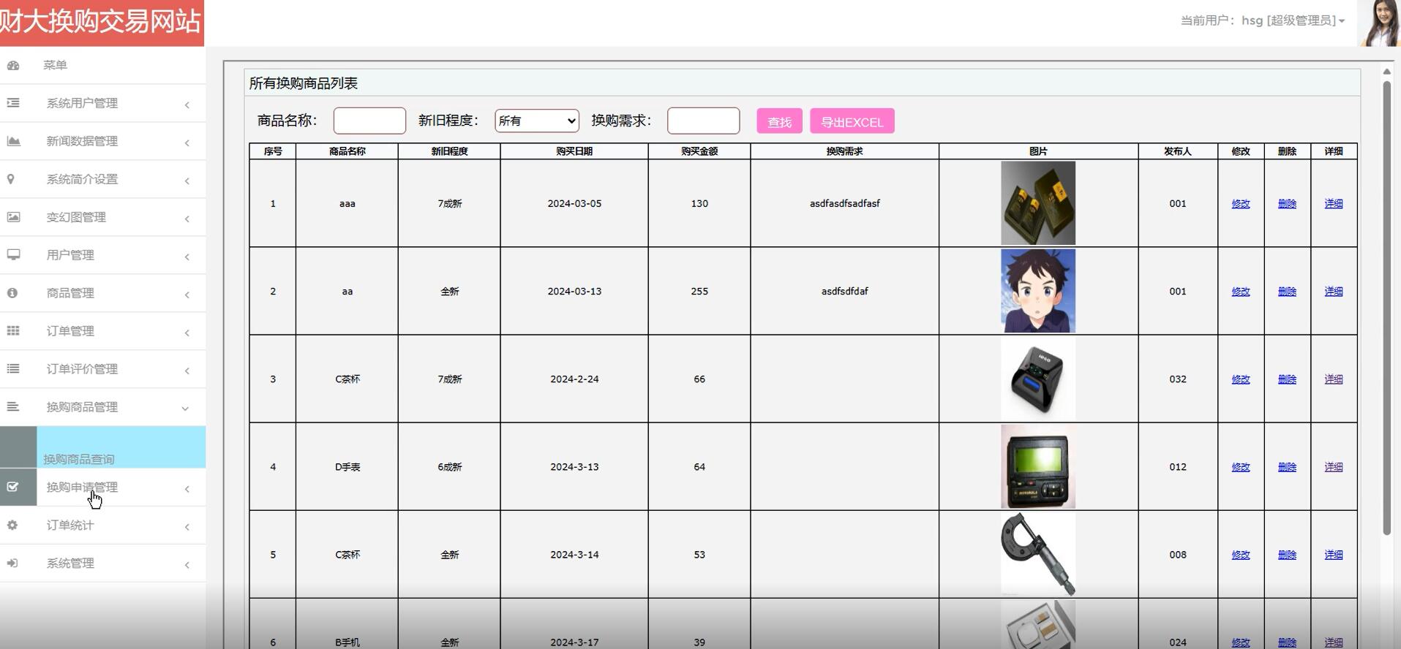Click the micrometer thumbnail in row 5
Viewport: 1401px width, 649px height.
pyautogui.click(x=1038, y=554)
